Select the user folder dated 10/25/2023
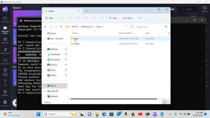The image size is (210, 118). (x=120, y=39)
